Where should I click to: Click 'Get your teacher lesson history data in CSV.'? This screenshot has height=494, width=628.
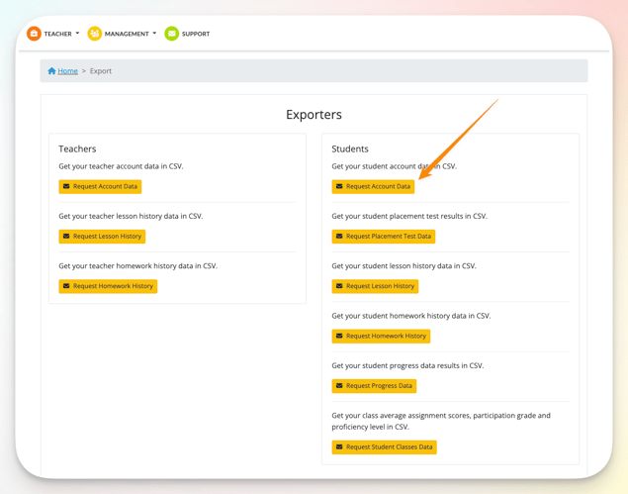(x=131, y=216)
